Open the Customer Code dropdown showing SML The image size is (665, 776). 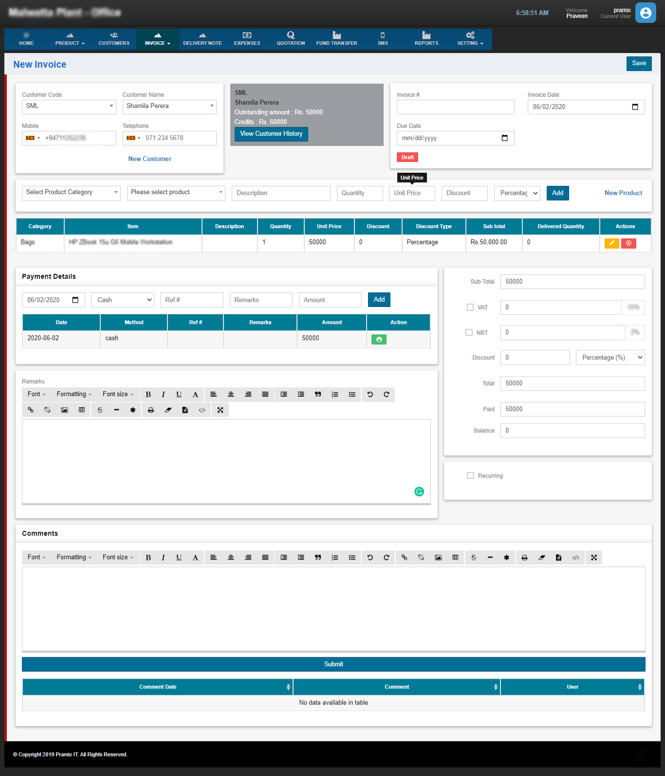[69, 107]
